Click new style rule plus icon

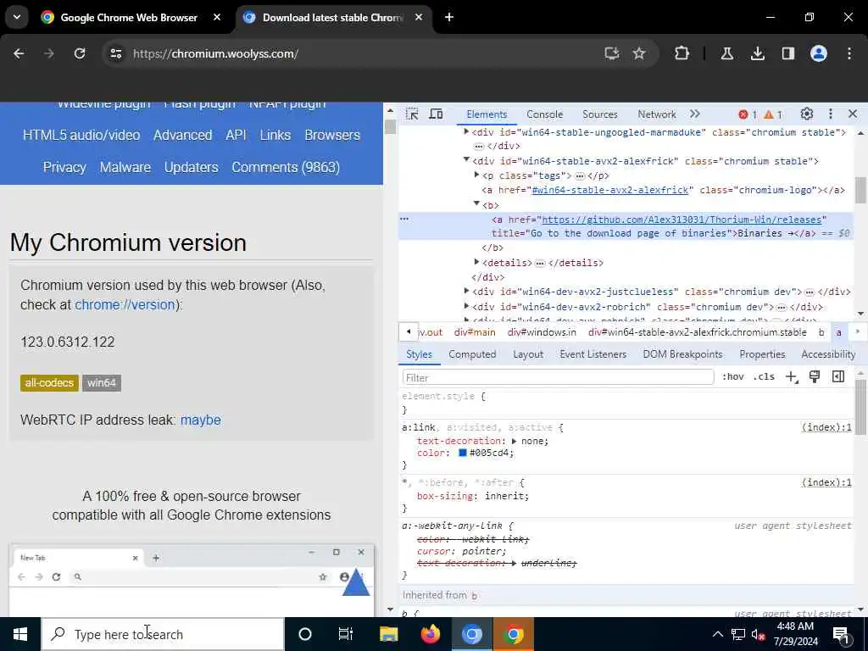click(792, 377)
